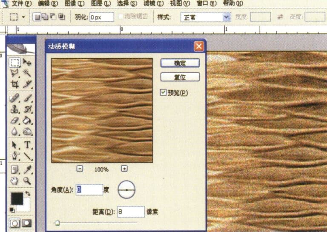Close the 动感模糊 dialog
The height and width of the screenshot is (232, 327).
tap(199, 46)
